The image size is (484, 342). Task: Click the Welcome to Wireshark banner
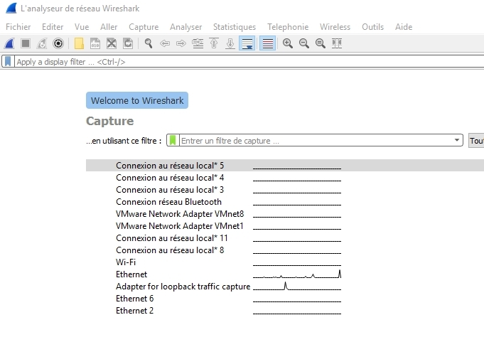click(x=137, y=100)
